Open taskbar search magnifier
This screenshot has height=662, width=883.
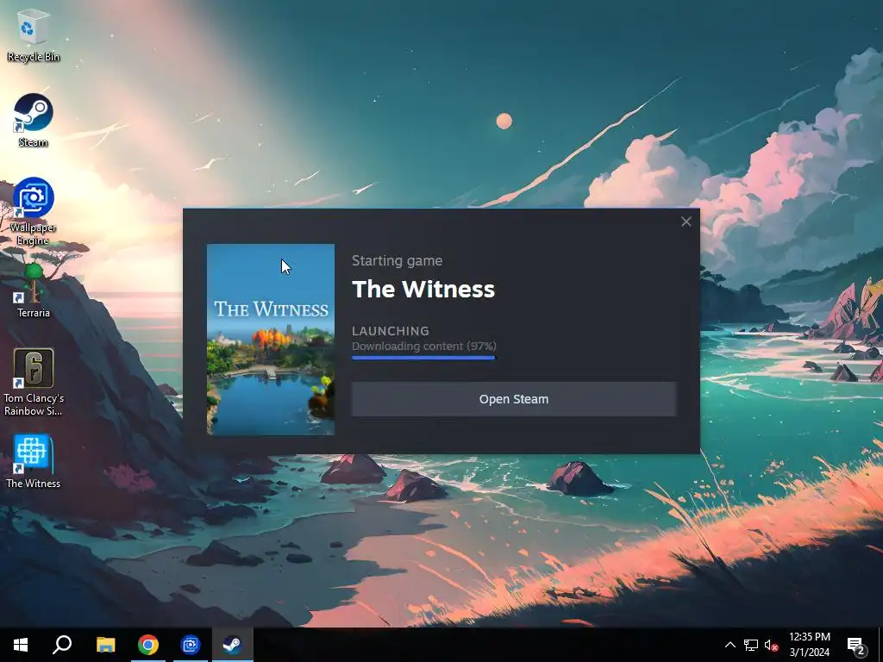(x=62, y=645)
